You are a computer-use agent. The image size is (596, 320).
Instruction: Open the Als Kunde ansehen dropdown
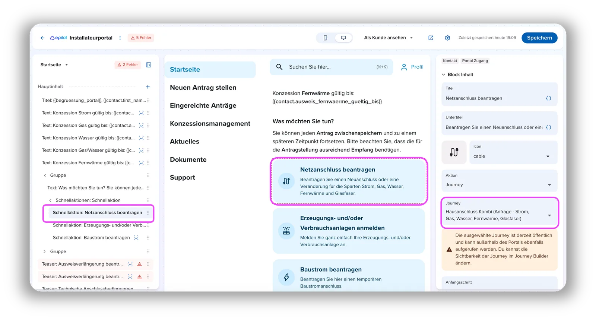click(x=389, y=38)
